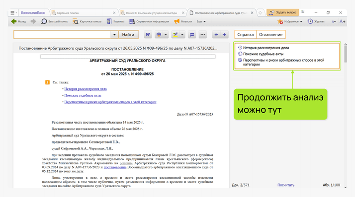The width and height of the screenshot is (355, 197).
Task: Close the Поиск: О взыскании tab
Action: tap(183, 13)
